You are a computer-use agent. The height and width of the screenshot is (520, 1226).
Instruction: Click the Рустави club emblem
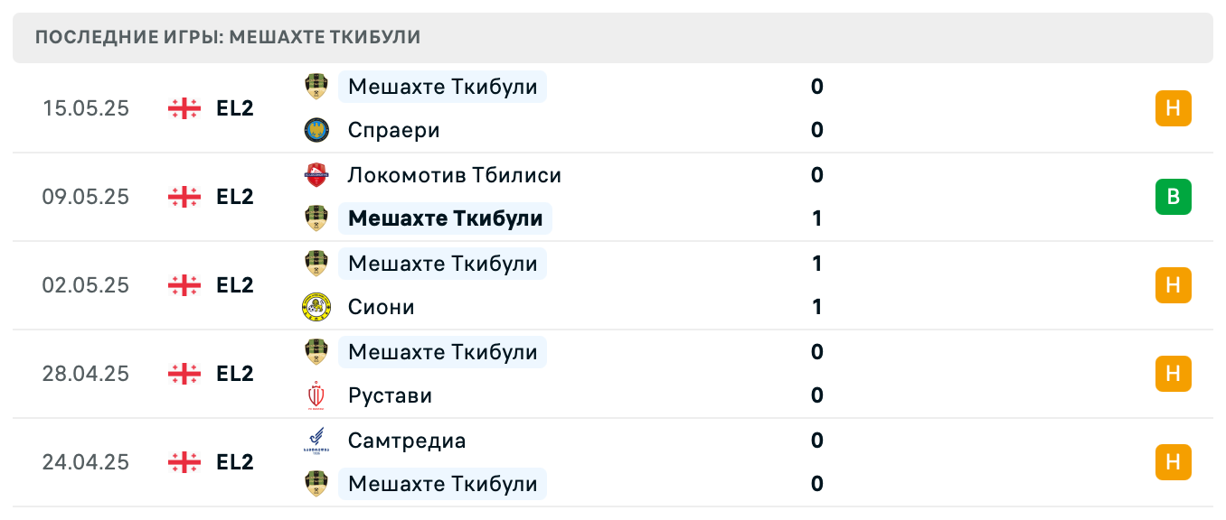316,395
